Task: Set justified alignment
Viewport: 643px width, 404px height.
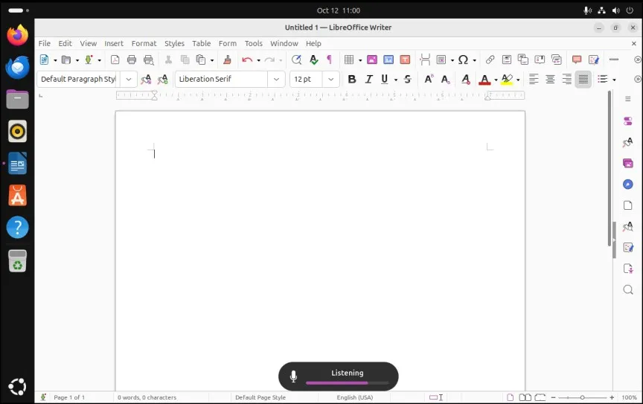Action: click(x=583, y=79)
